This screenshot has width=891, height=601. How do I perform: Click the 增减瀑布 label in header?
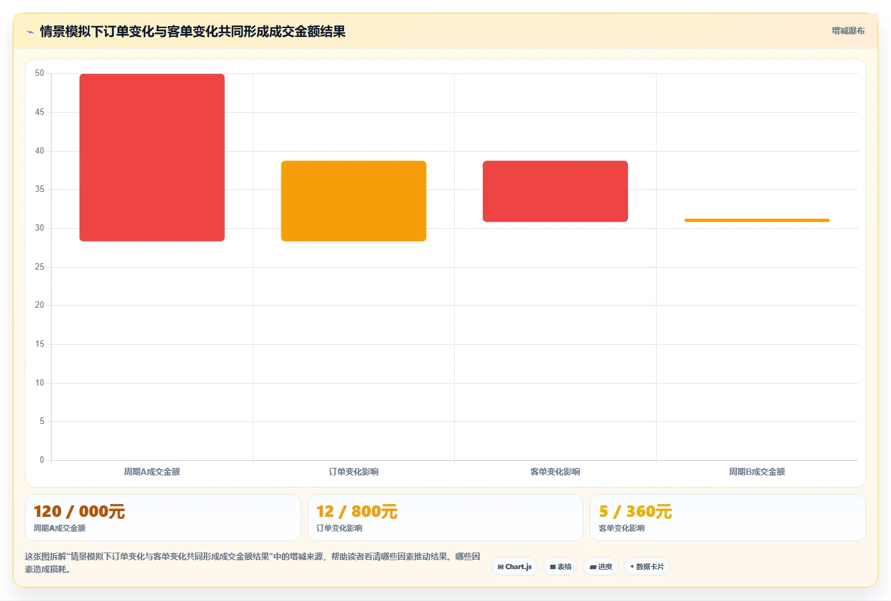[x=848, y=31]
